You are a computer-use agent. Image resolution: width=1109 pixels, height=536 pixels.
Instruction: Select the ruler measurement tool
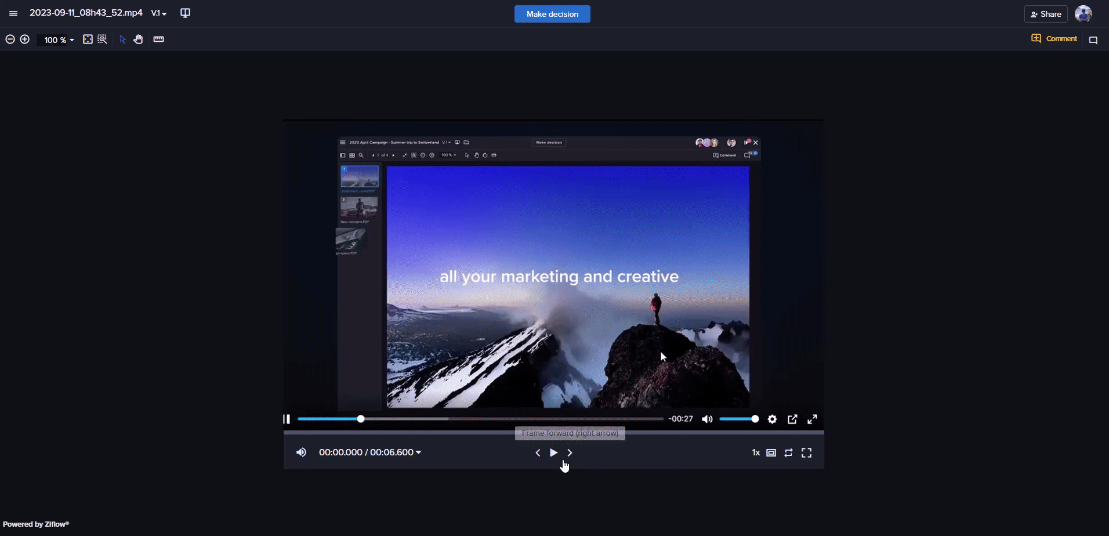(158, 39)
